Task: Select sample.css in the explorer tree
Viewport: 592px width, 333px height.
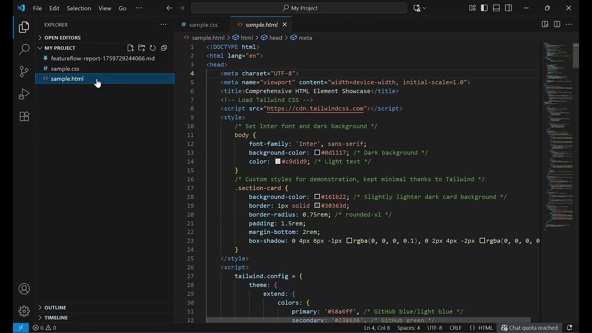Action: click(x=105, y=68)
